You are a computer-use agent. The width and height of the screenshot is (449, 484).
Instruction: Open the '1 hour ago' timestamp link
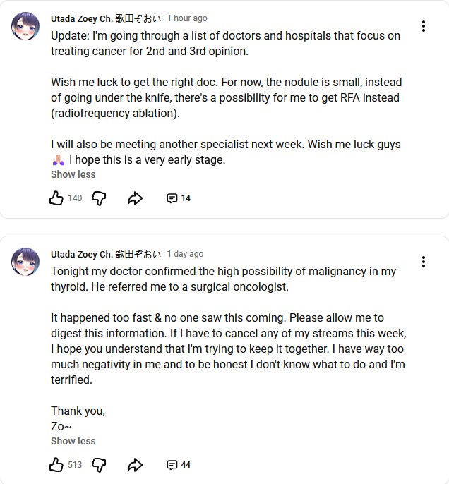pyautogui.click(x=187, y=18)
